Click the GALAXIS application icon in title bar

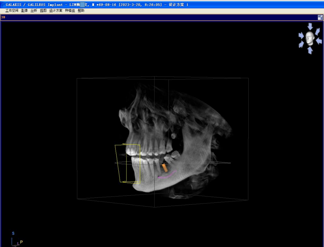3,4
